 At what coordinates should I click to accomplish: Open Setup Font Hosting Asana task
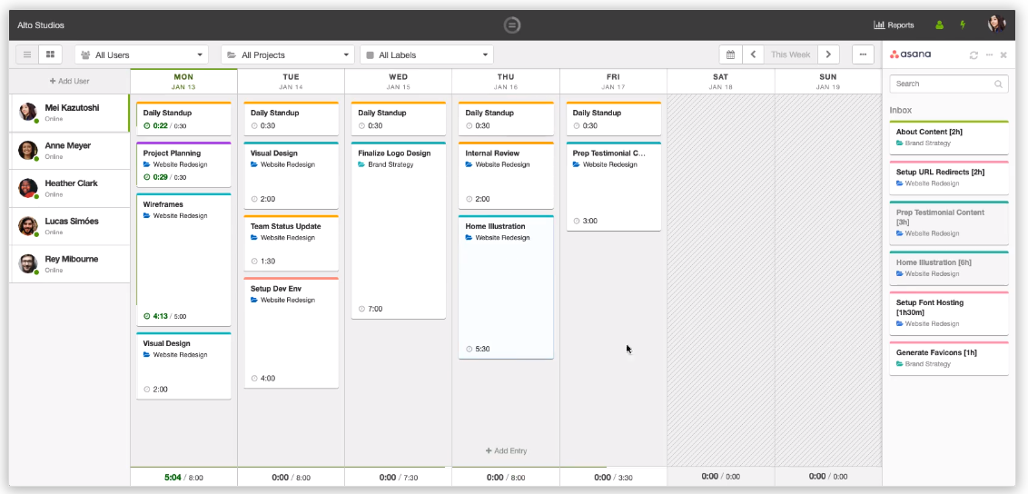click(949, 313)
